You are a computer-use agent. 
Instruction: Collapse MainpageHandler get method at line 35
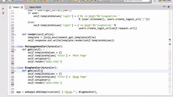15,50
